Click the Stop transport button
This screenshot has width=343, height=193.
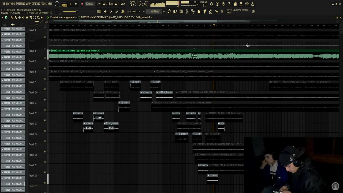[x=76, y=4]
